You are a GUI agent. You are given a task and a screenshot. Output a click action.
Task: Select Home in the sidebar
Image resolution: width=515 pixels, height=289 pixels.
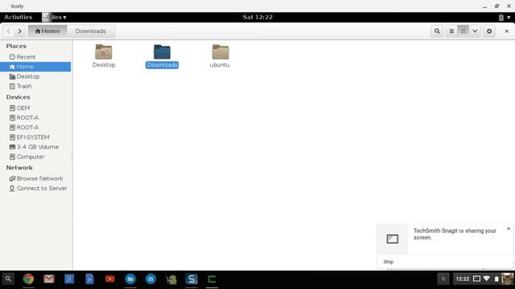coord(35,67)
